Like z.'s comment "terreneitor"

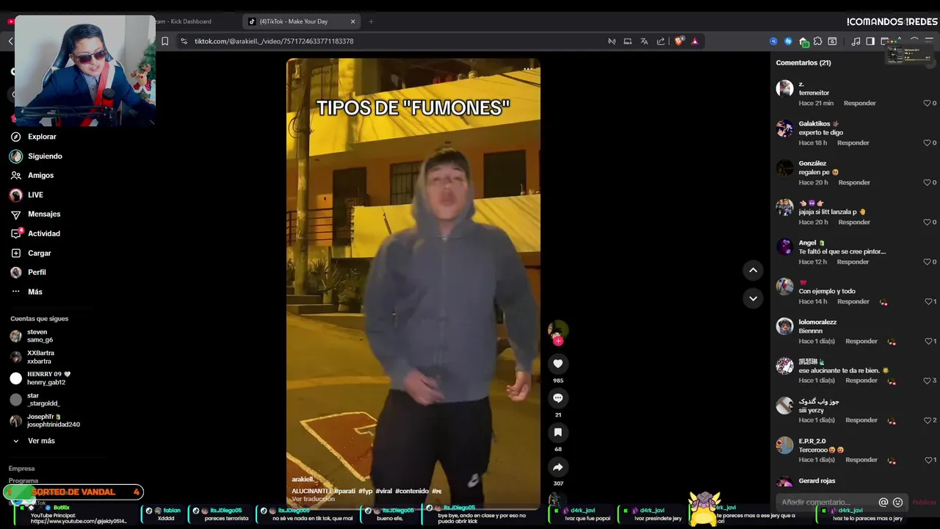pyautogui.click(x=927, y=104)
